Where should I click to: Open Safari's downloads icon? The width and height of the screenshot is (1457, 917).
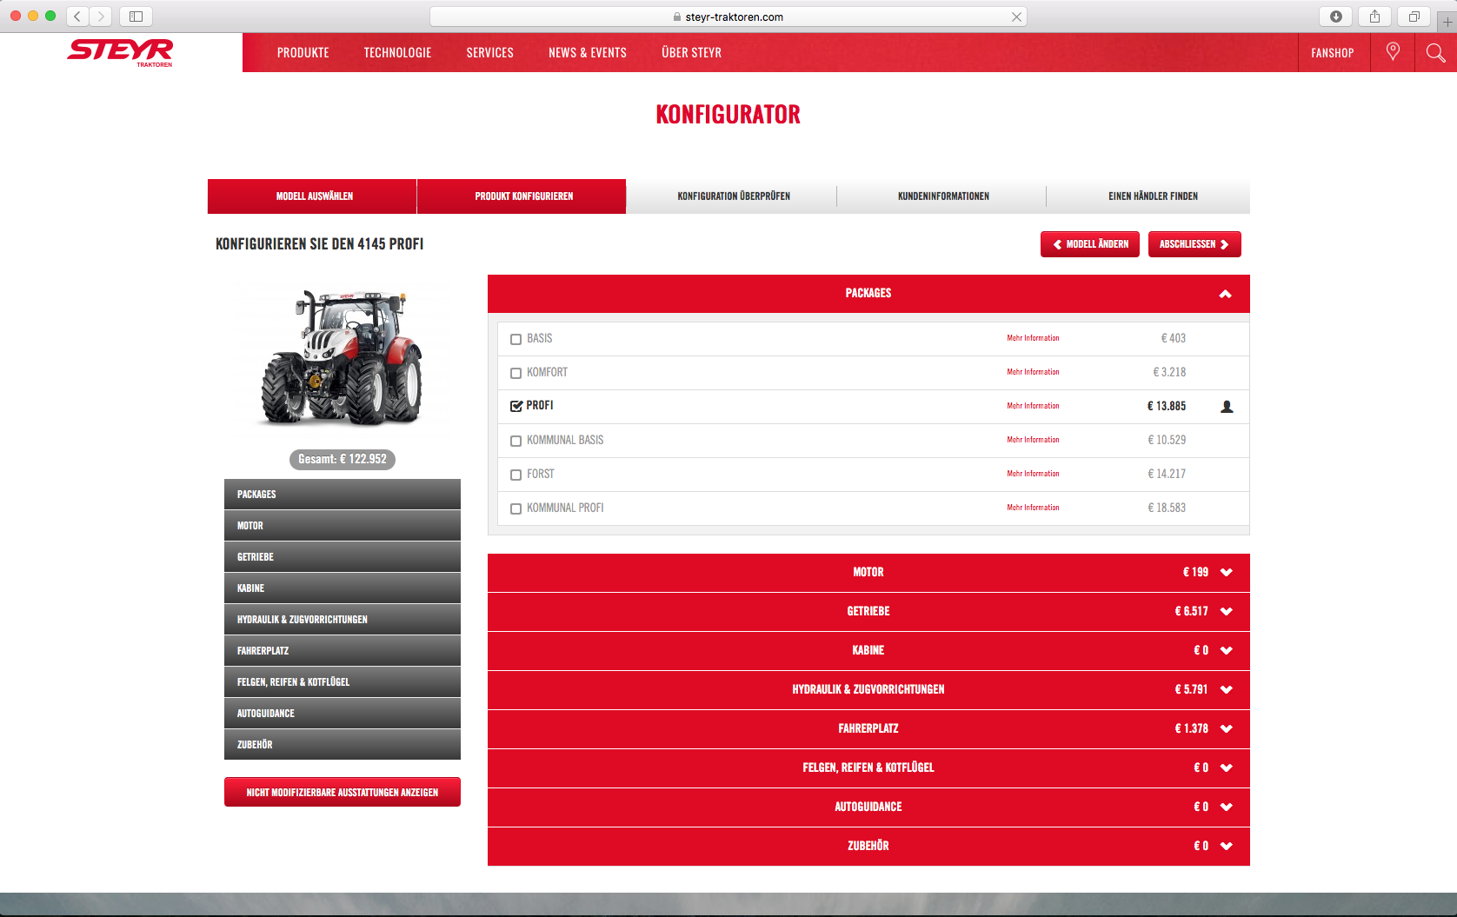click(1336, 16)
